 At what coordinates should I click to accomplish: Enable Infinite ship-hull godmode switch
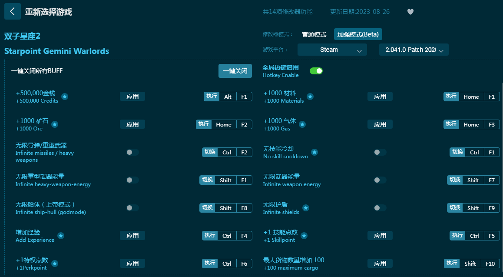tap(132, 208)
